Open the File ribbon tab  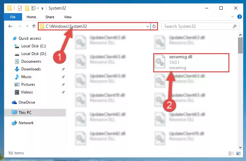(x=13, y=17)
